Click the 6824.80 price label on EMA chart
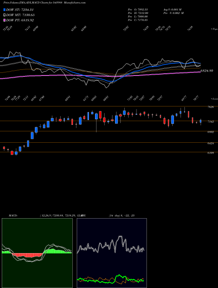Image resolution: width=218 pixels, height=288 pixels. coord(207,71)
